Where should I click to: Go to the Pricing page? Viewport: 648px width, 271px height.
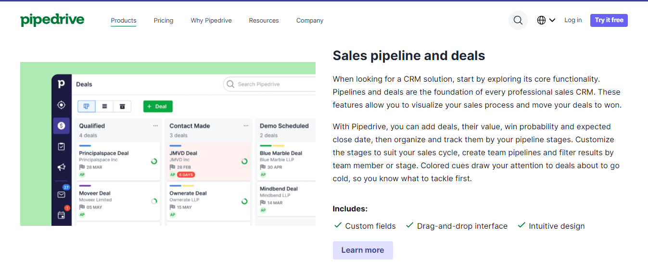pos(164,20)
